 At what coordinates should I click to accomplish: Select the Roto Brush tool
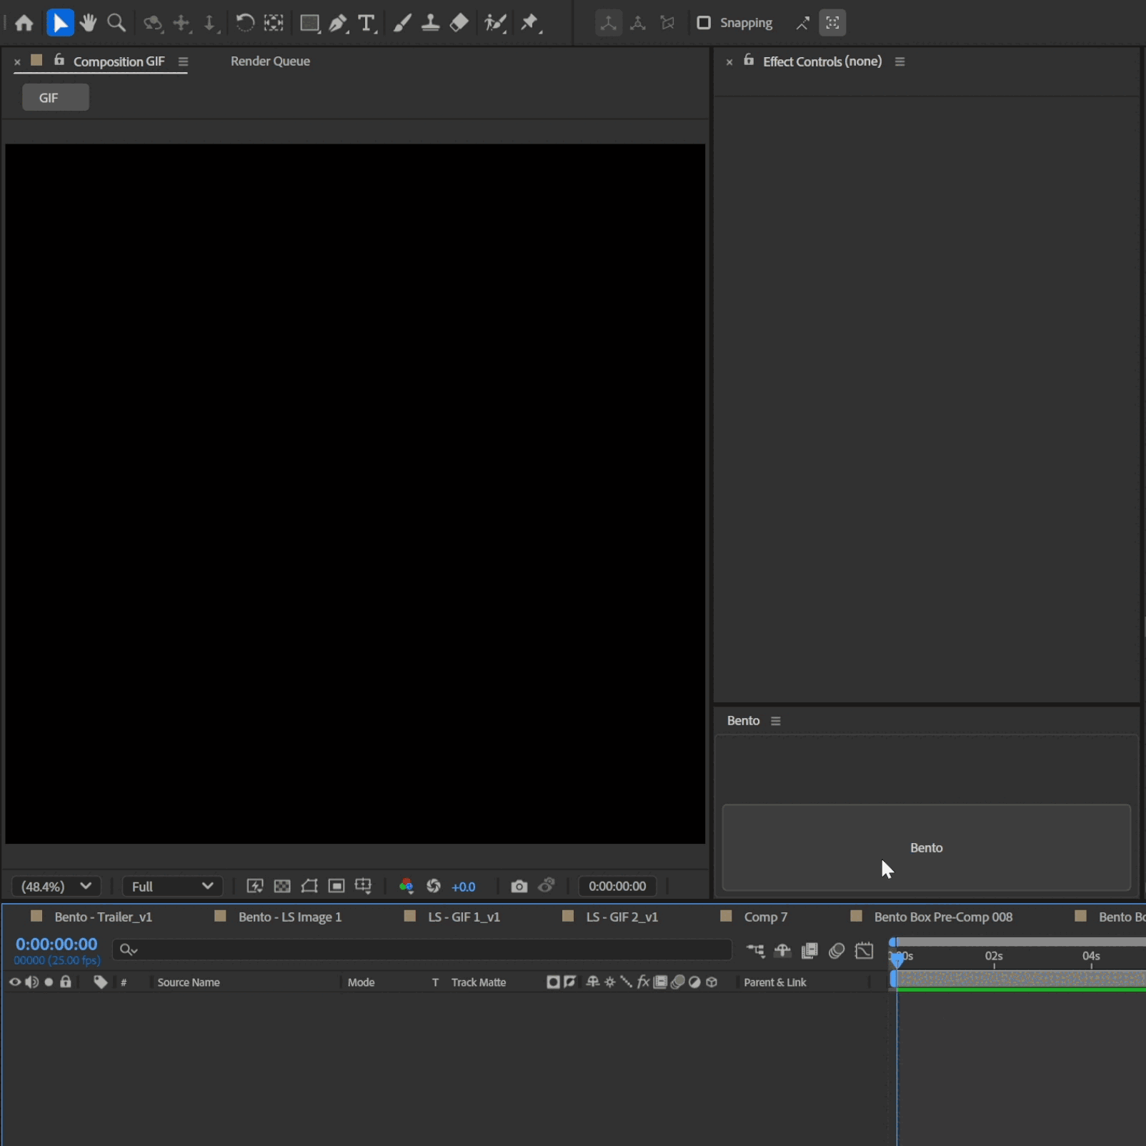[495, 23]
